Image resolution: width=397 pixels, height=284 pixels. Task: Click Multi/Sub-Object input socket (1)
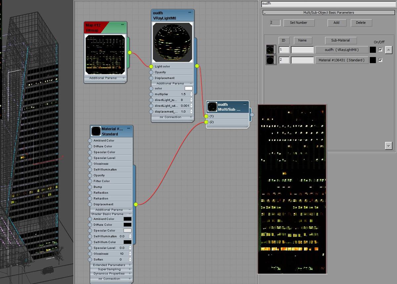point(206,116)
